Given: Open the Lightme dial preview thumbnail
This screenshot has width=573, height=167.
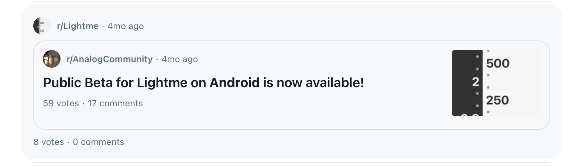Looking at the screenshot, I should coord(496,83).
